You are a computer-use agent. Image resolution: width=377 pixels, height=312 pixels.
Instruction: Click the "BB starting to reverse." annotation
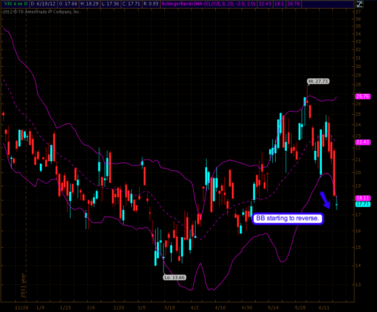pyautogui.click(x=288, y=218)
